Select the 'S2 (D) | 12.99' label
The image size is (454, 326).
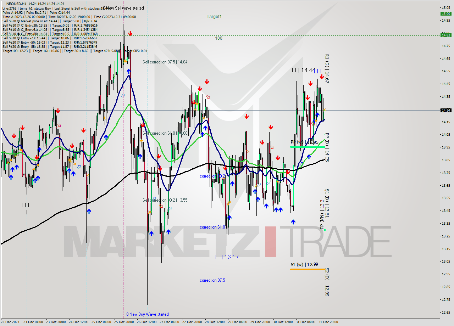point(327,282)
